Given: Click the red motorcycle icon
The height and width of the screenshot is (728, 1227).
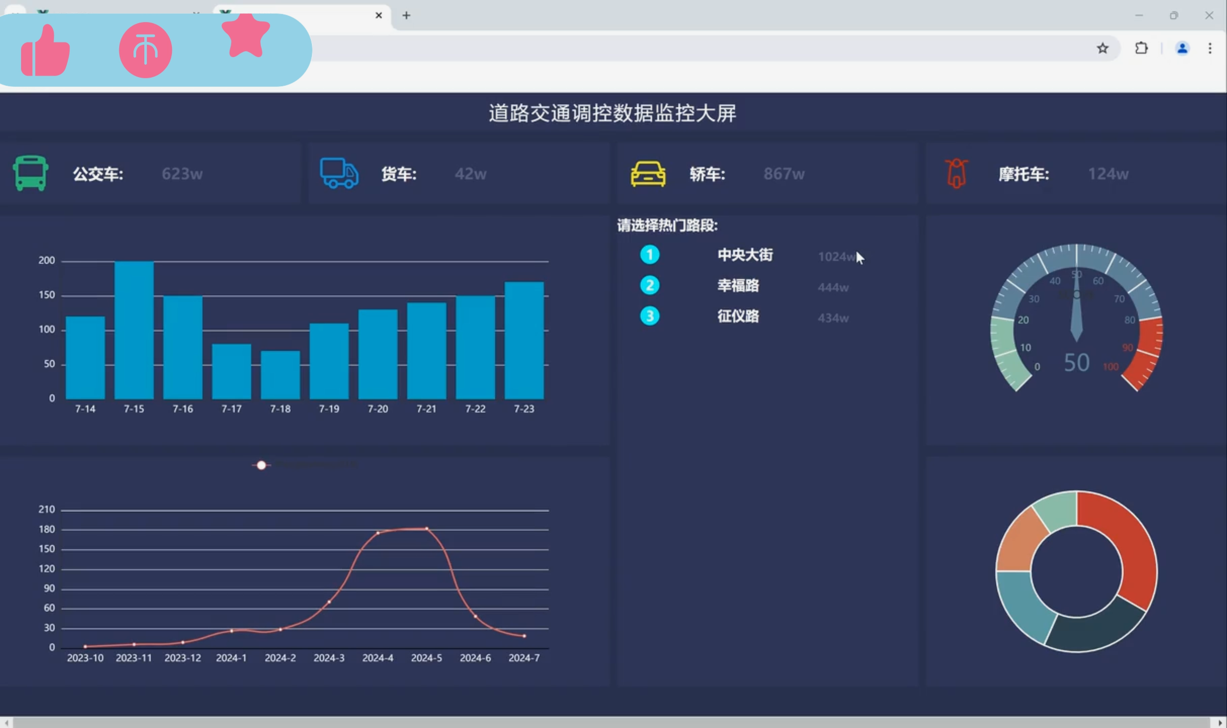Looking at the screenshot, I should [x=956, y=173].
